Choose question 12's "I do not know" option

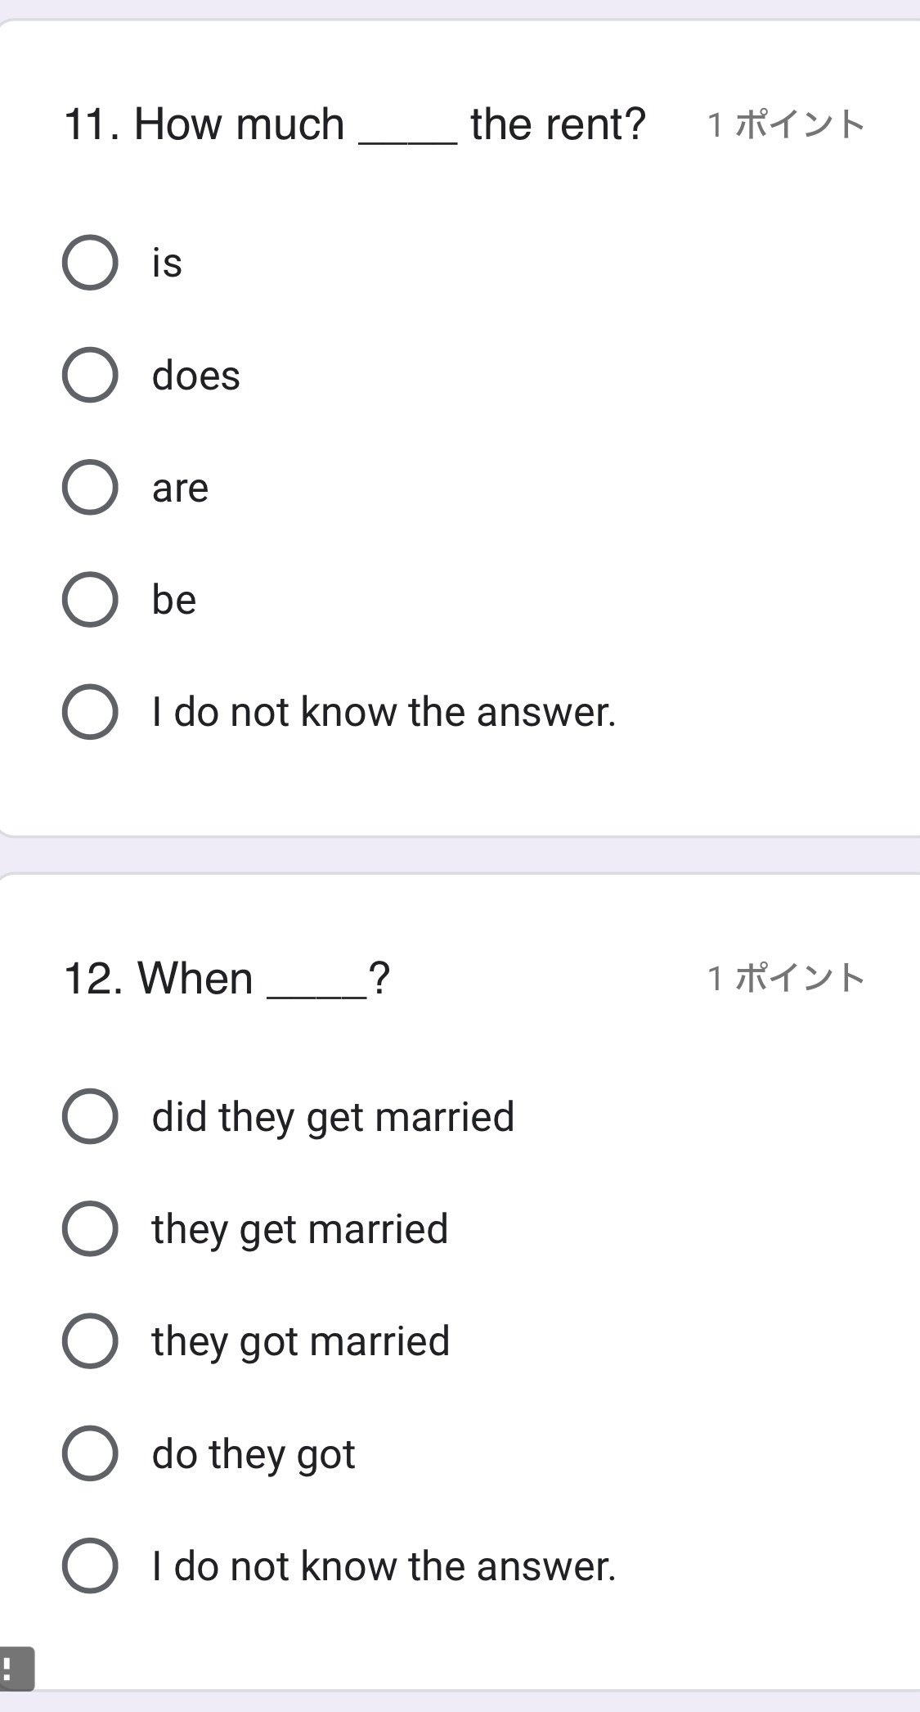90,1566
